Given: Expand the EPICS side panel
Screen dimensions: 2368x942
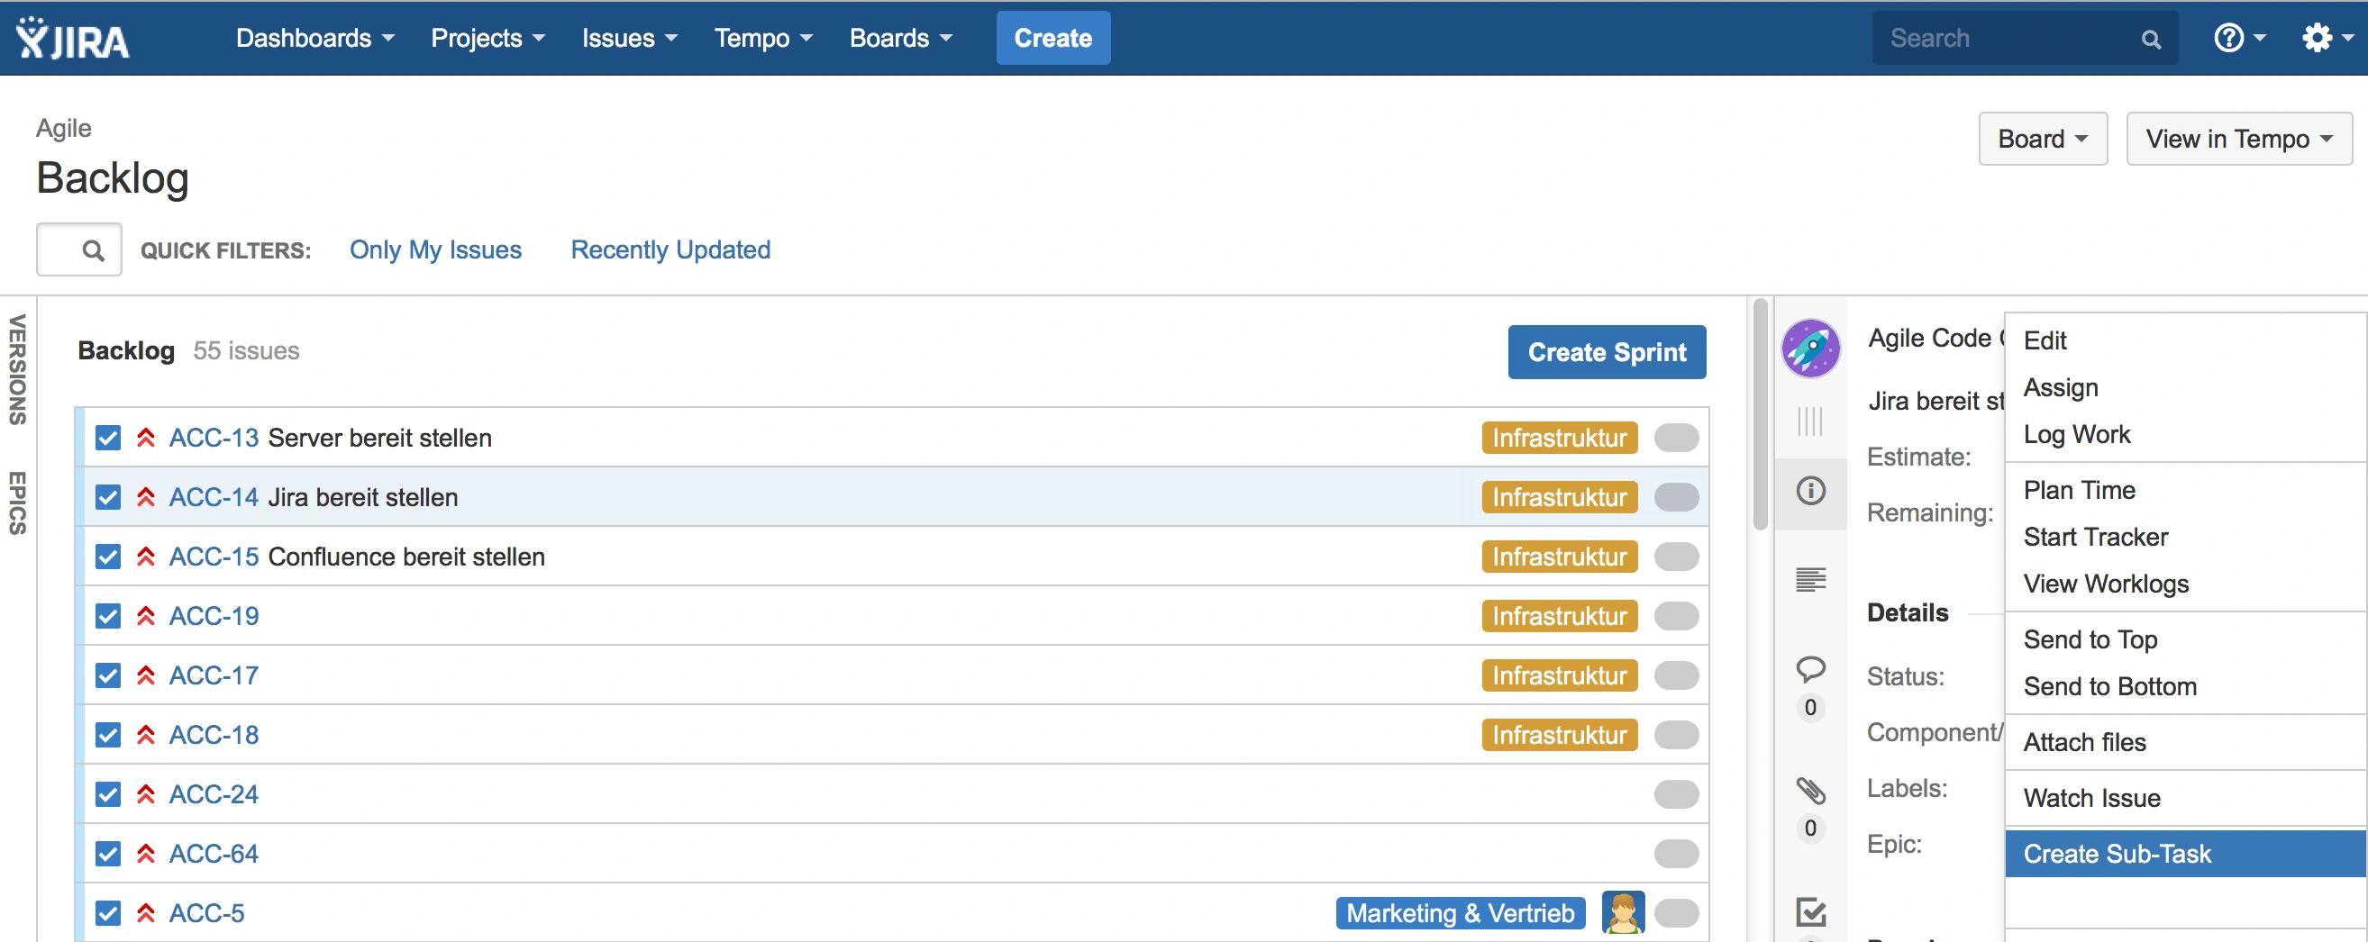Looking at the screenshot, I should [17, 503].
